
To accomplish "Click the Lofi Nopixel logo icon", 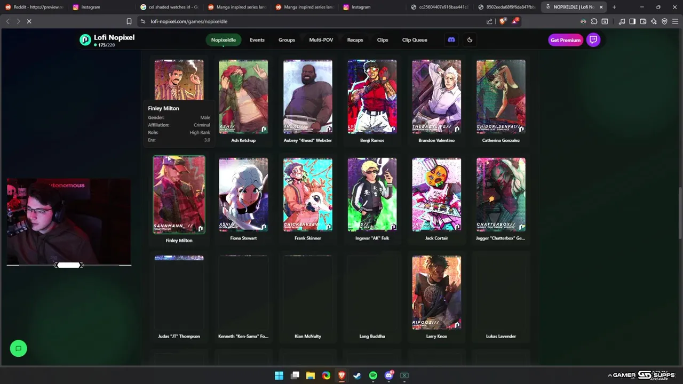I will tap(85, 40).
